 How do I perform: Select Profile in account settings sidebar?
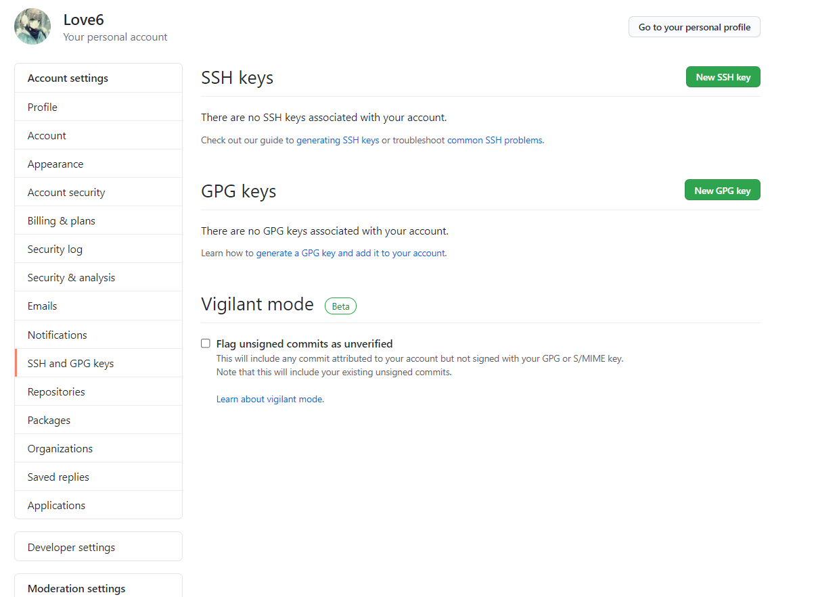(98, 107)
